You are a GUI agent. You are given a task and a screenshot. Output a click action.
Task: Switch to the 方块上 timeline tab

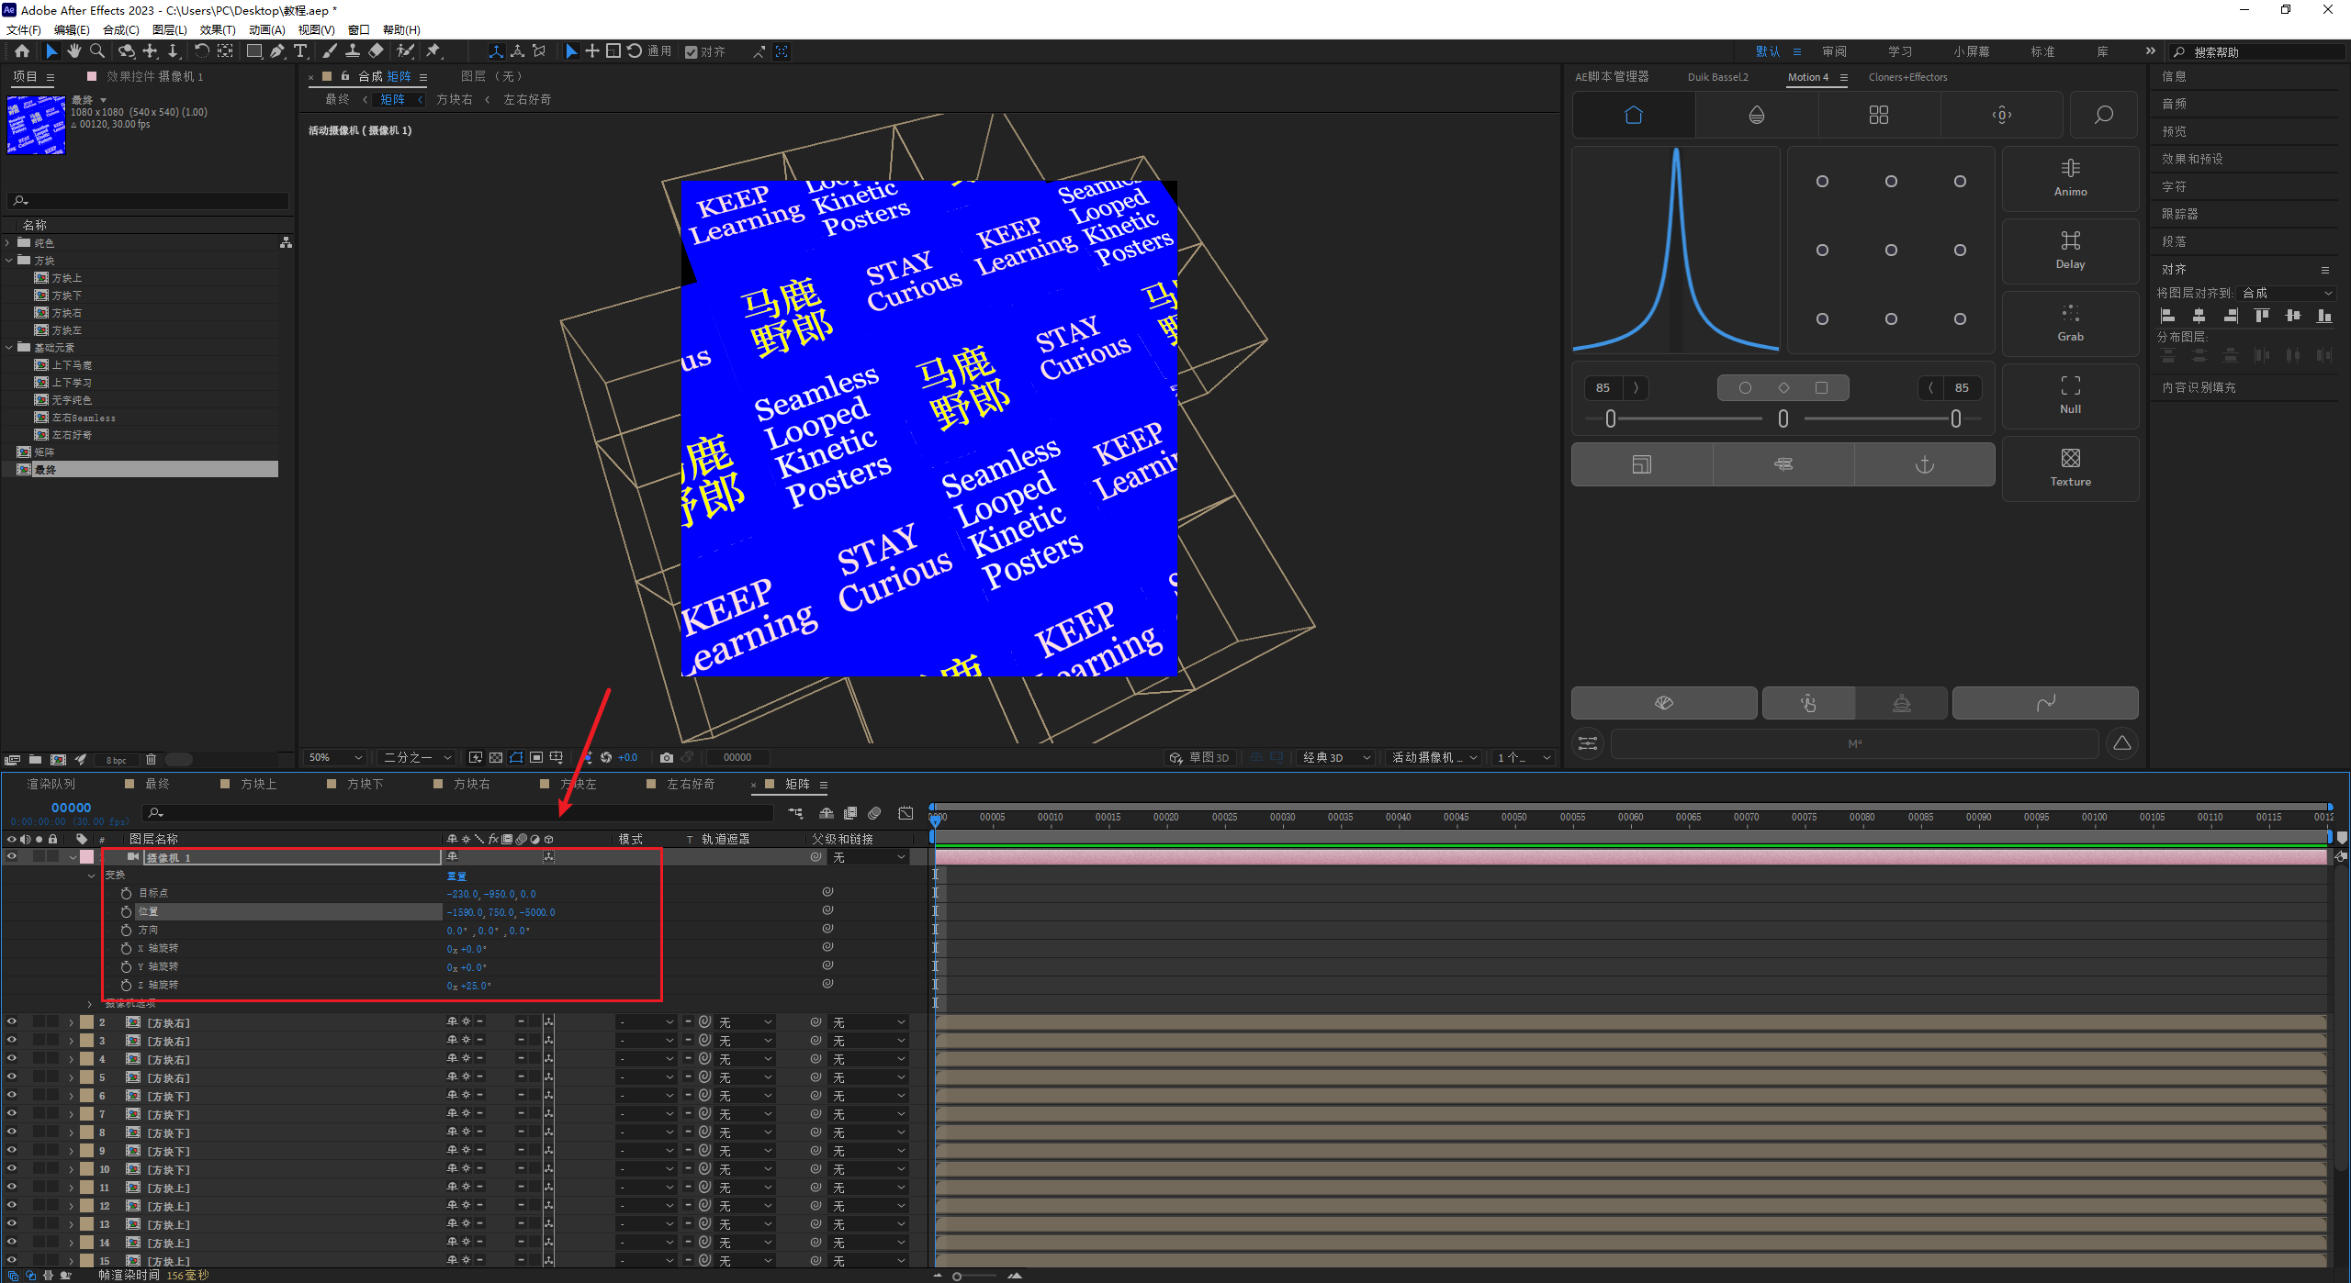coord(258,784)
